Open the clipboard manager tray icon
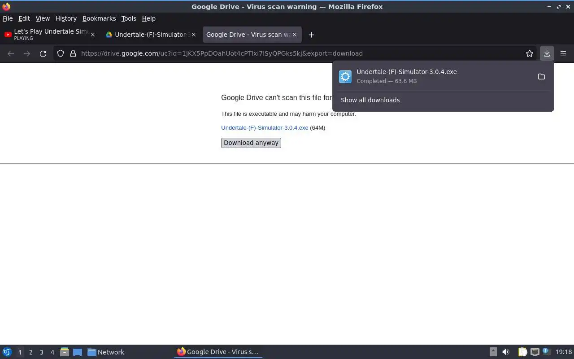Screen dimensions: 574x359 tap(522, 352)
